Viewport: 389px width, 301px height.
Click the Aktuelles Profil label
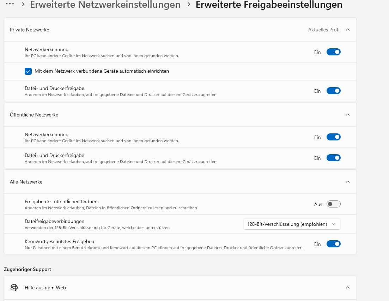point(324,30)
